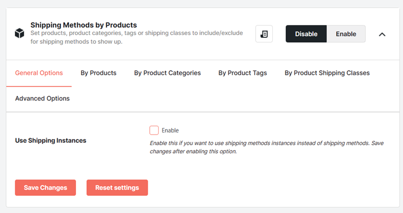
Task: Open By Product Shipping Classes tab
Action: [x=327, y=73]
